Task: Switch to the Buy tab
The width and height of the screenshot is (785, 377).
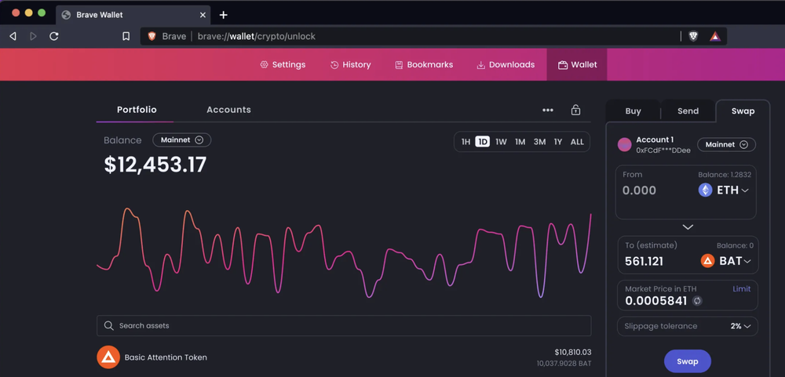Action: tap(633, 111)
